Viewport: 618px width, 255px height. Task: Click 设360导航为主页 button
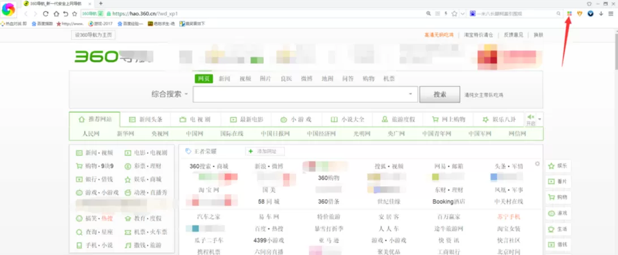(x=93, y=35)
